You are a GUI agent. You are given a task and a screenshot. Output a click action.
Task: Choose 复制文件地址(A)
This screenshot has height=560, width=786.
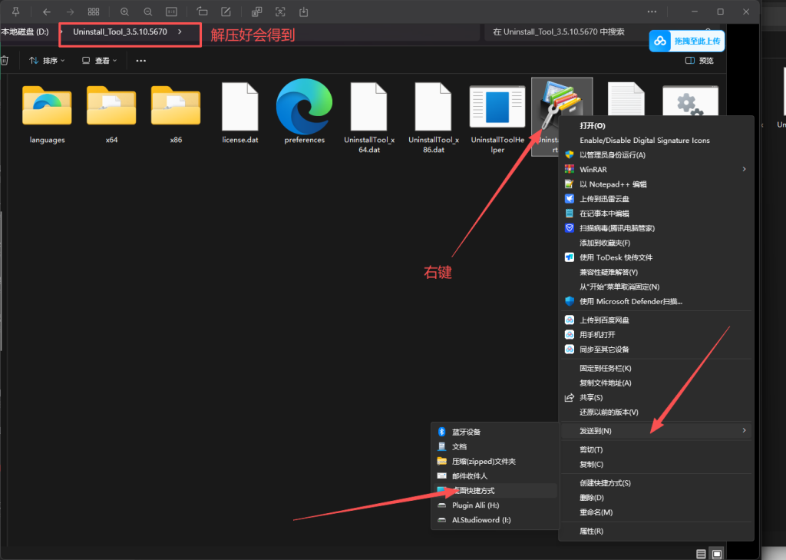[657, 383]
